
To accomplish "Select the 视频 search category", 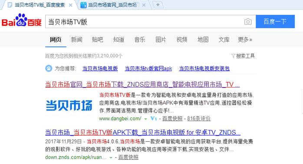I will click(x=181, y=40).
